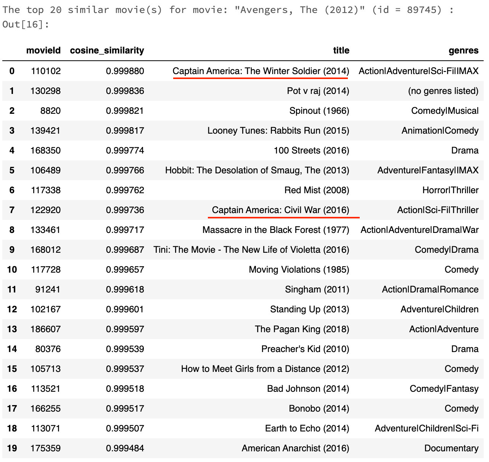Screen dimensions: 489x462
Task: Click movieId value 106489
Action: click(x=45, y=170)
